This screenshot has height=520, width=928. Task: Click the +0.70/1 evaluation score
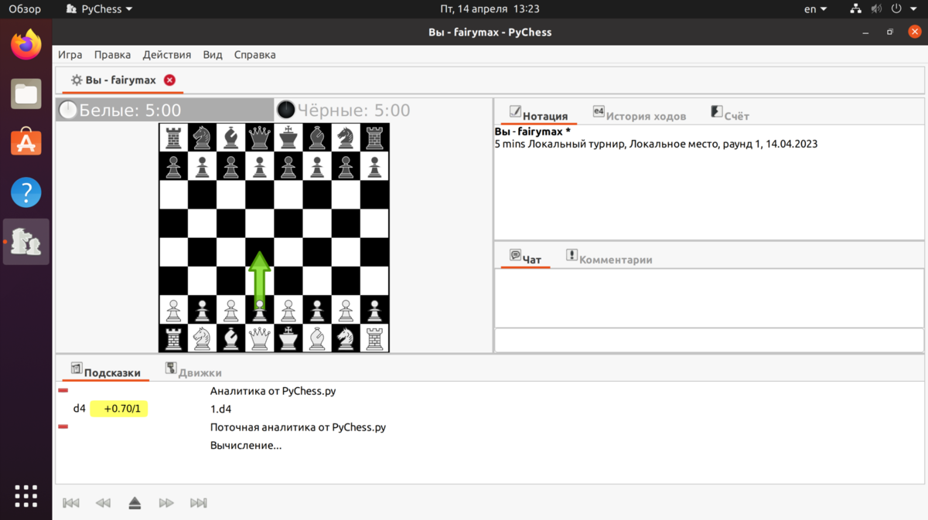tap(119, 409)
